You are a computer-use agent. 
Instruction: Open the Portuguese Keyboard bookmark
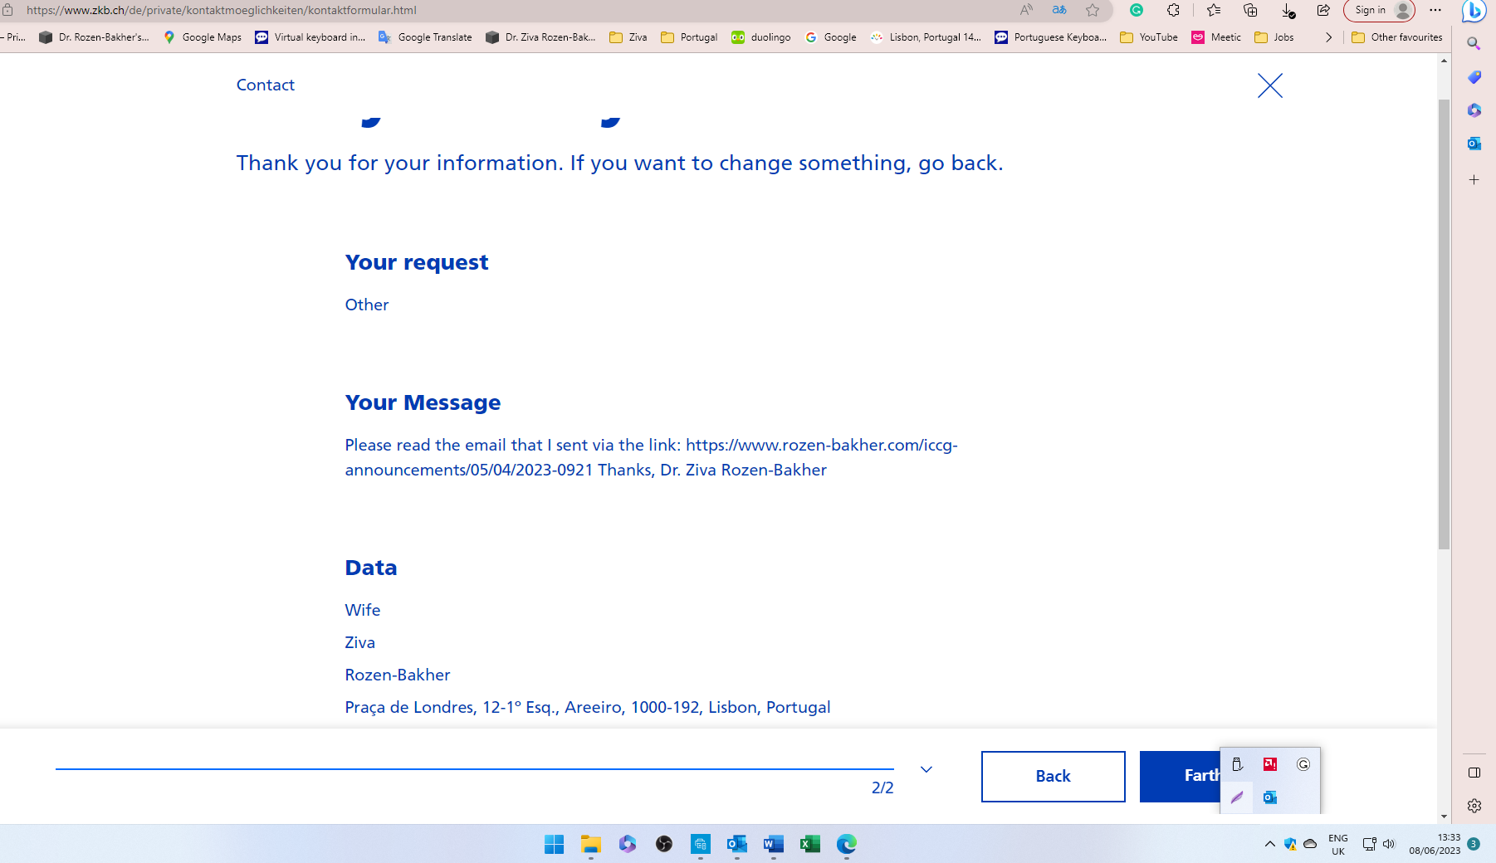click(x=1051, y=37)
